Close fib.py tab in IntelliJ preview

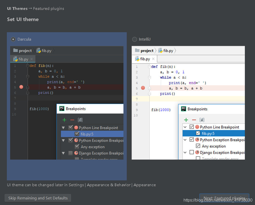153,59
